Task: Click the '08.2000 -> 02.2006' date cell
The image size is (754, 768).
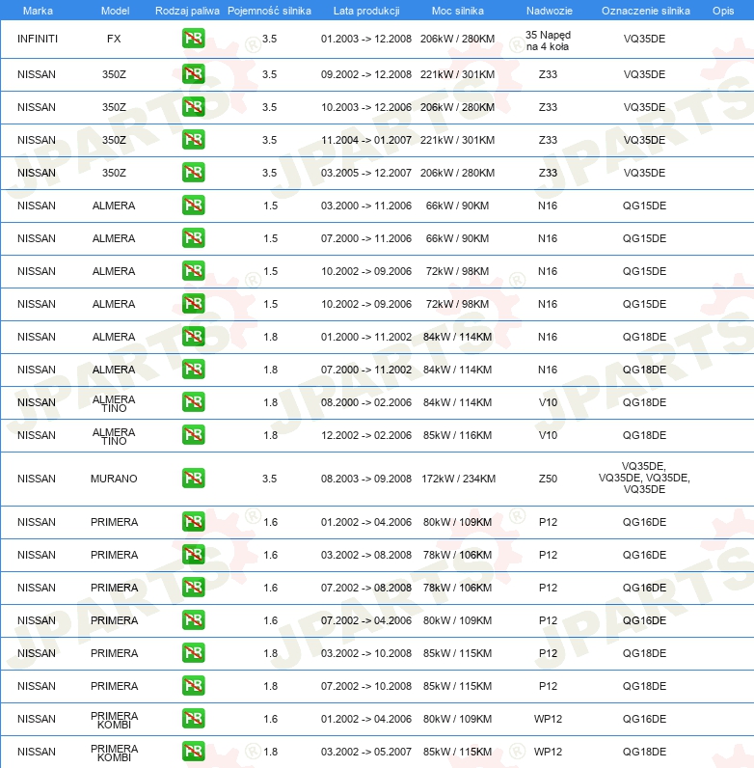Action: (x=366, y=402)
